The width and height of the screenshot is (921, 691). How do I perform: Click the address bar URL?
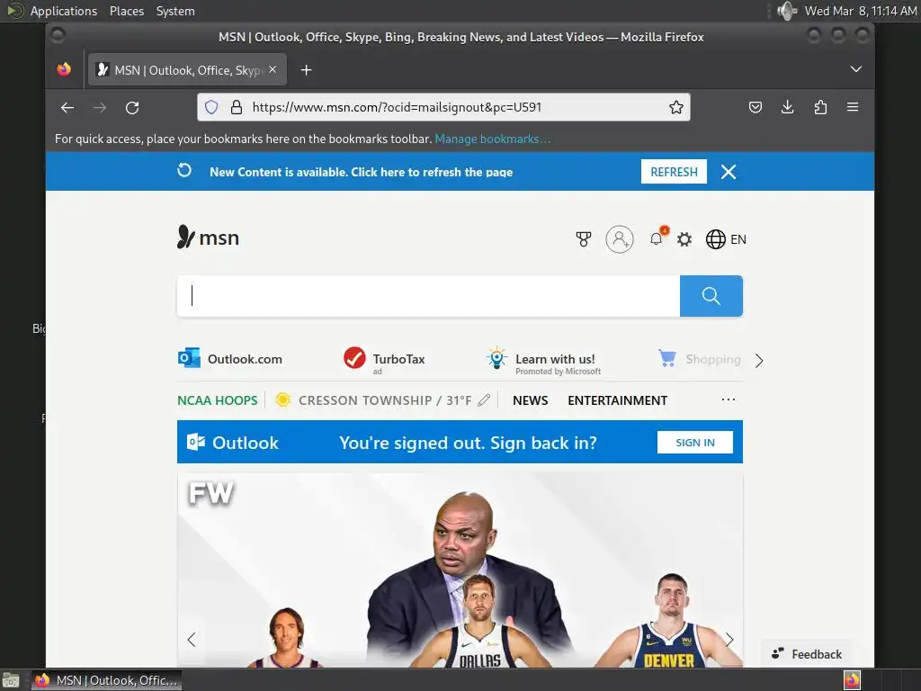397,107
